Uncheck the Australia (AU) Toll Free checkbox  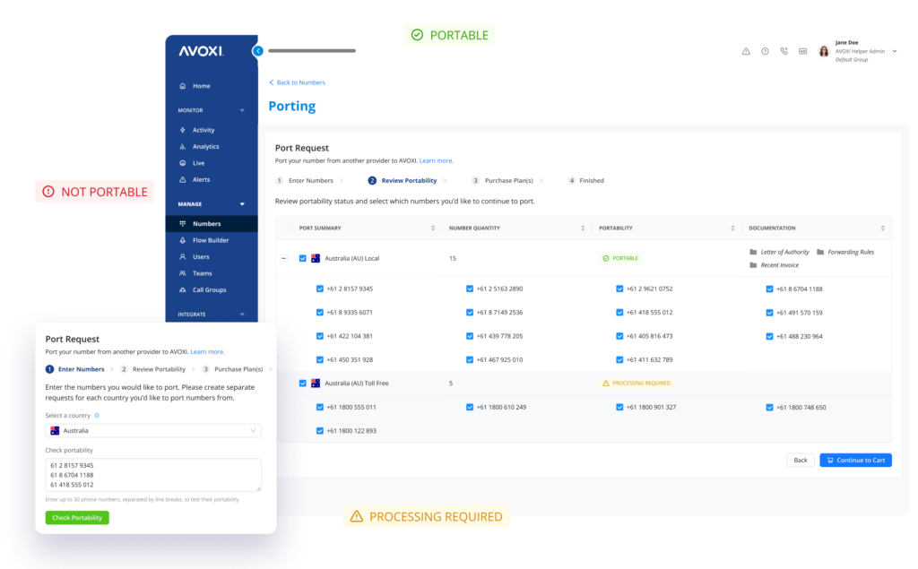[x=303, y=383]
